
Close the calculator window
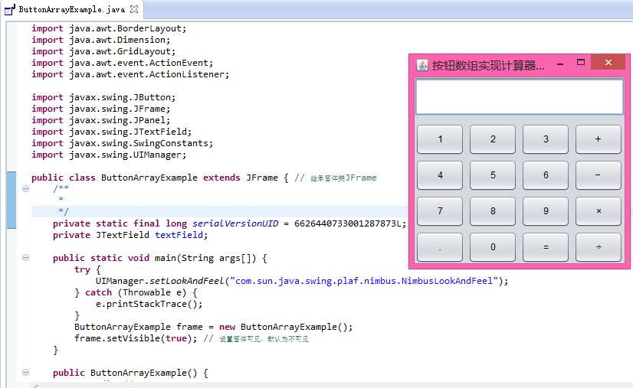[608, 62]
